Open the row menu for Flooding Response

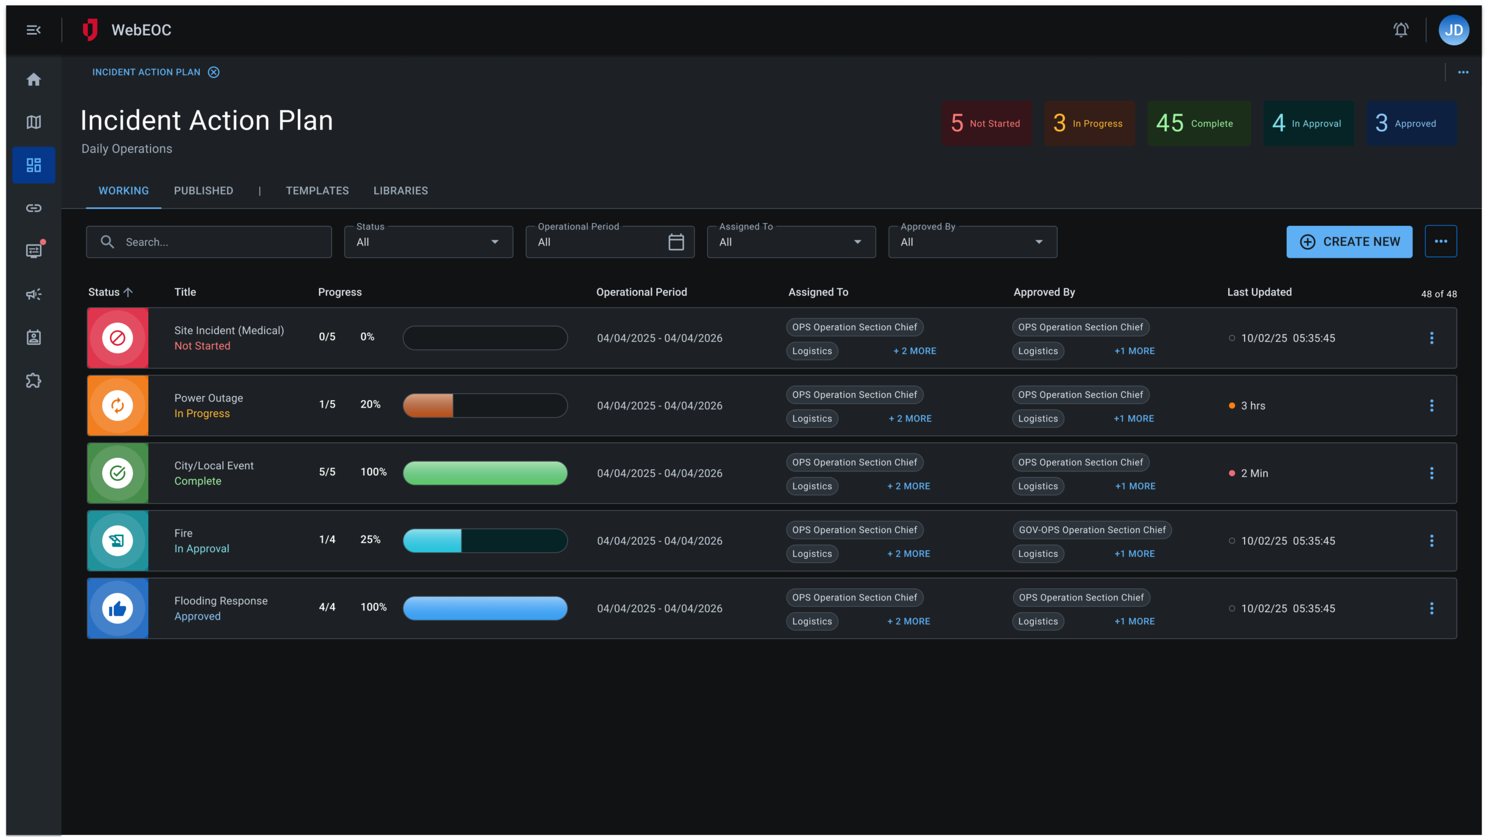1431,608
